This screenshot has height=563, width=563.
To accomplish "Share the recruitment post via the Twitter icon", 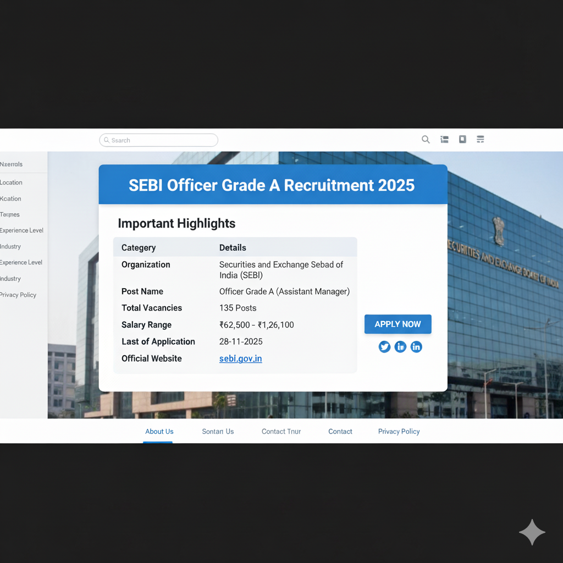I will (384, 346).
